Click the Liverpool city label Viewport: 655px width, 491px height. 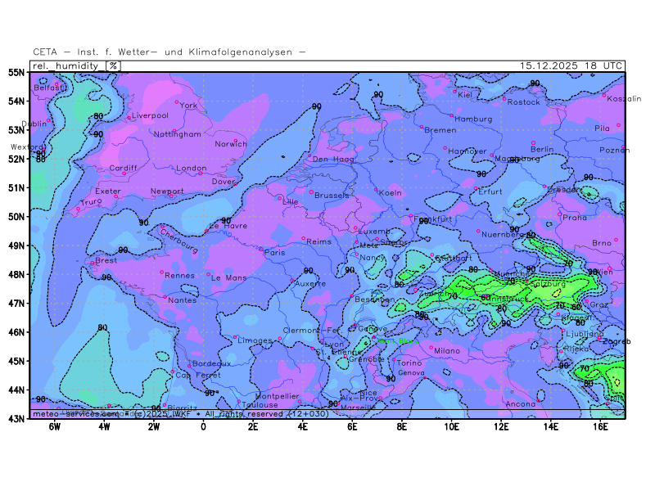click(150, 115)
